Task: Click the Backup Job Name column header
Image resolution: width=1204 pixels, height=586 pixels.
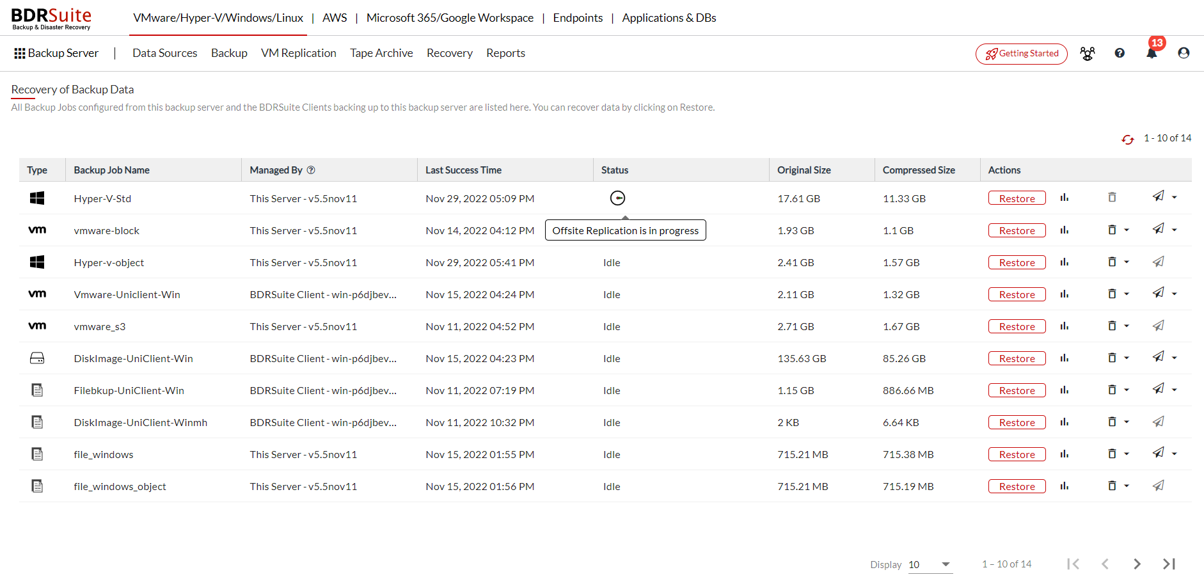Action: 111,170
